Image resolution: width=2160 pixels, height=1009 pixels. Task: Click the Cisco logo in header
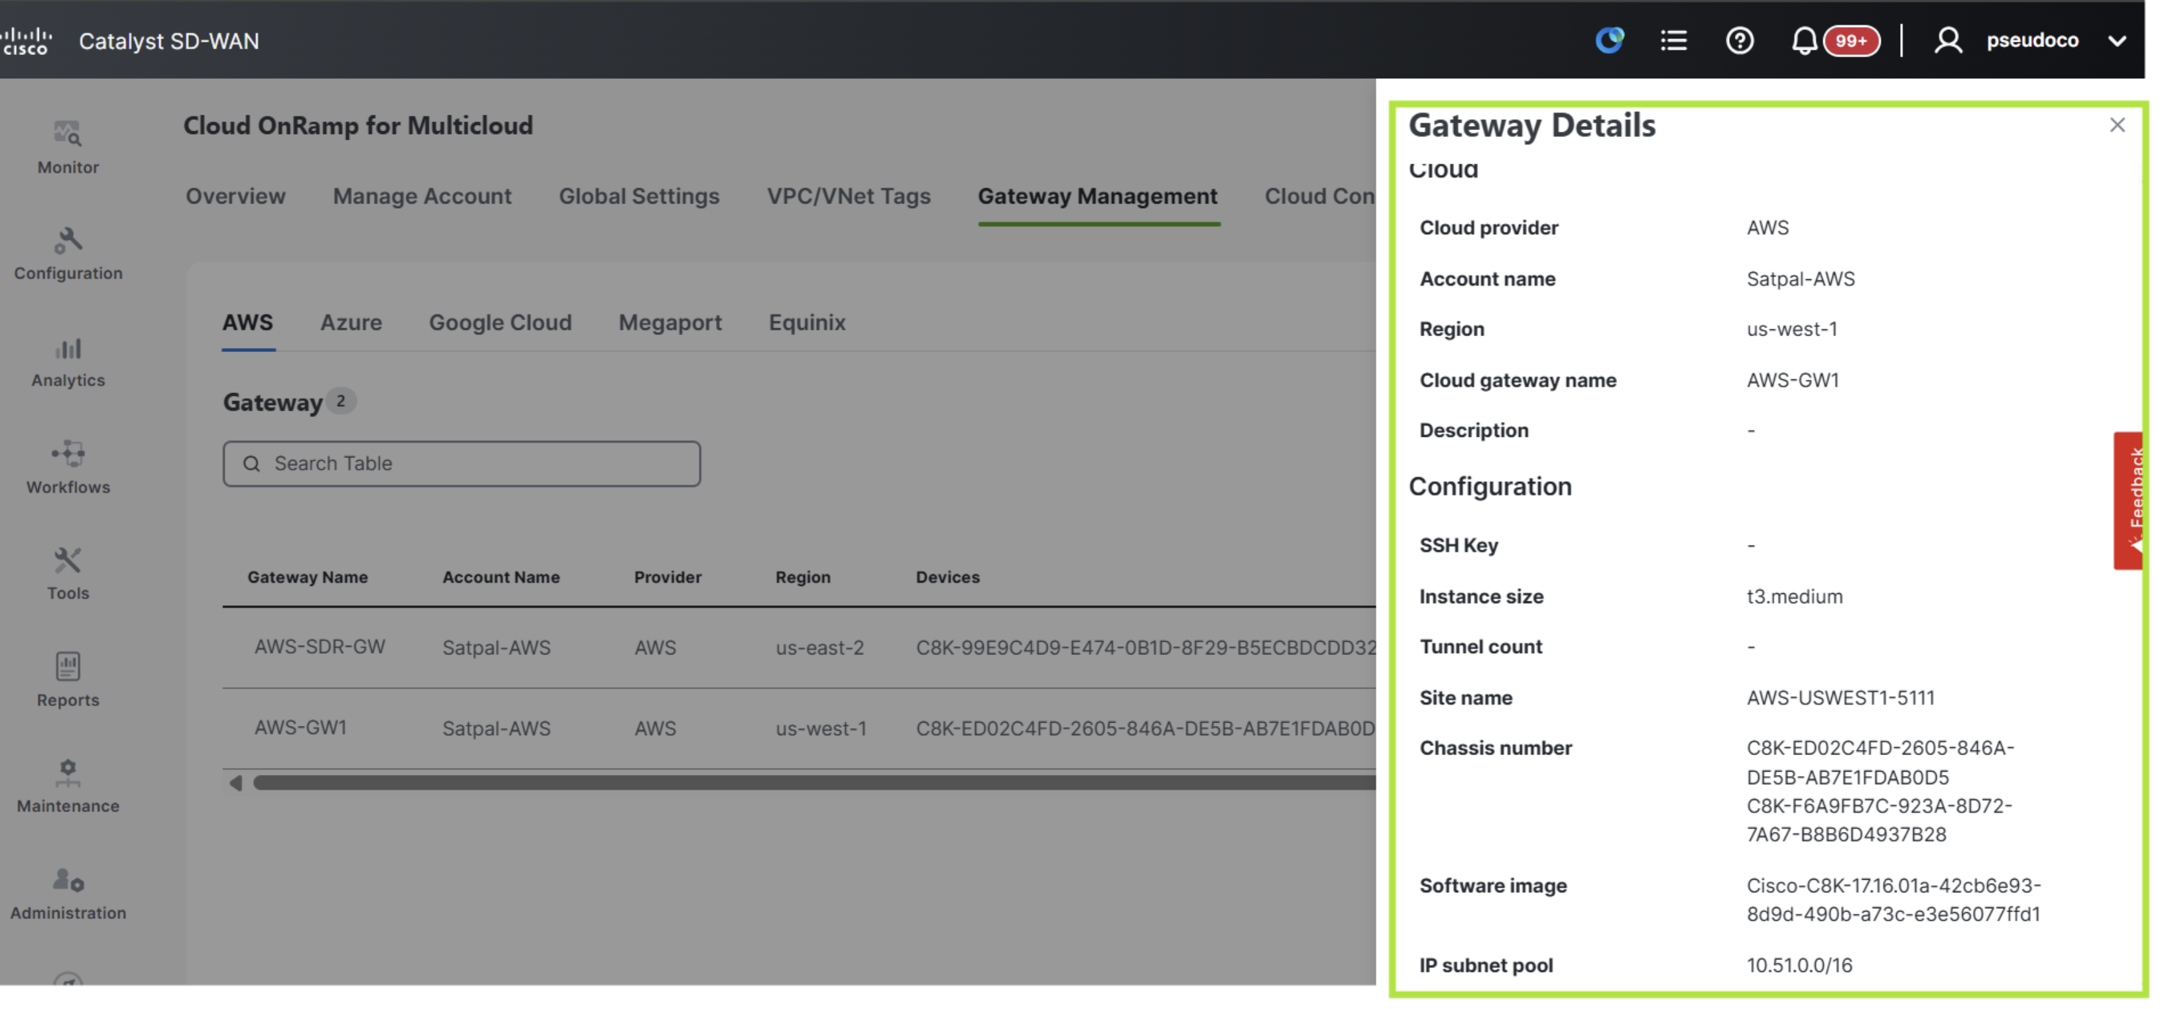point(26,40)
